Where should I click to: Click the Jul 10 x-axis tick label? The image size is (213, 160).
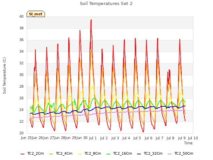[193, 138]
